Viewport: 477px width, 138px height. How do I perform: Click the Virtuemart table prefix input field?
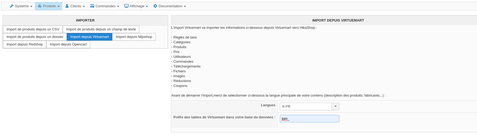click(x=309, y=119)
